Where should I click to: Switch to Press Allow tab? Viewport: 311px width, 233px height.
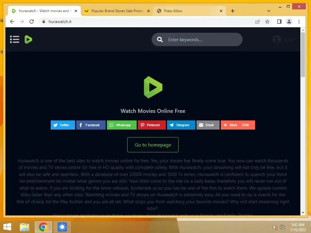point(190,11)
